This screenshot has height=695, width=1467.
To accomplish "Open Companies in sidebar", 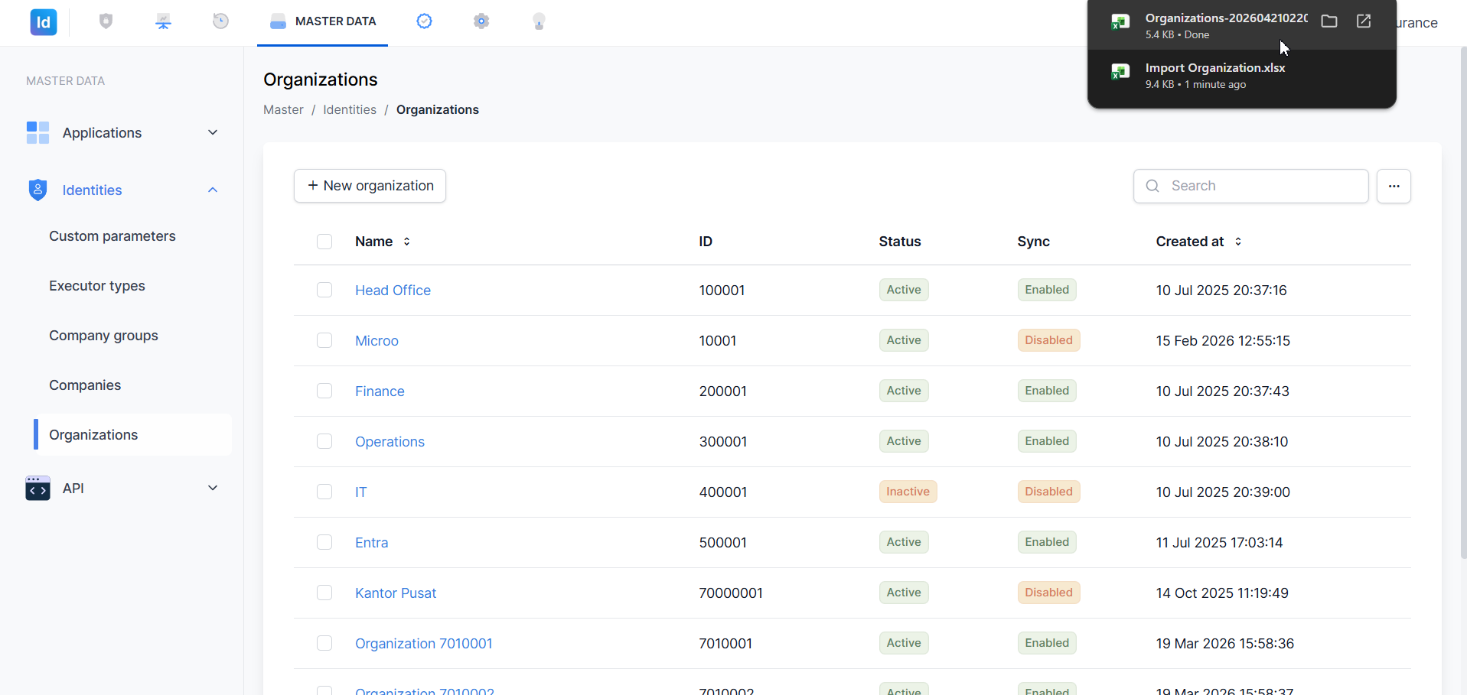I will tap(85, 385).
